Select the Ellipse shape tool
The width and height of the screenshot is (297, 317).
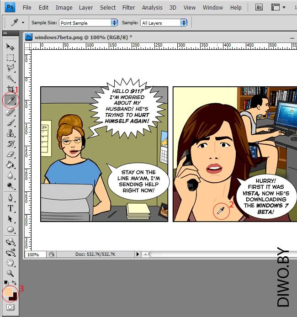point(10,229)
